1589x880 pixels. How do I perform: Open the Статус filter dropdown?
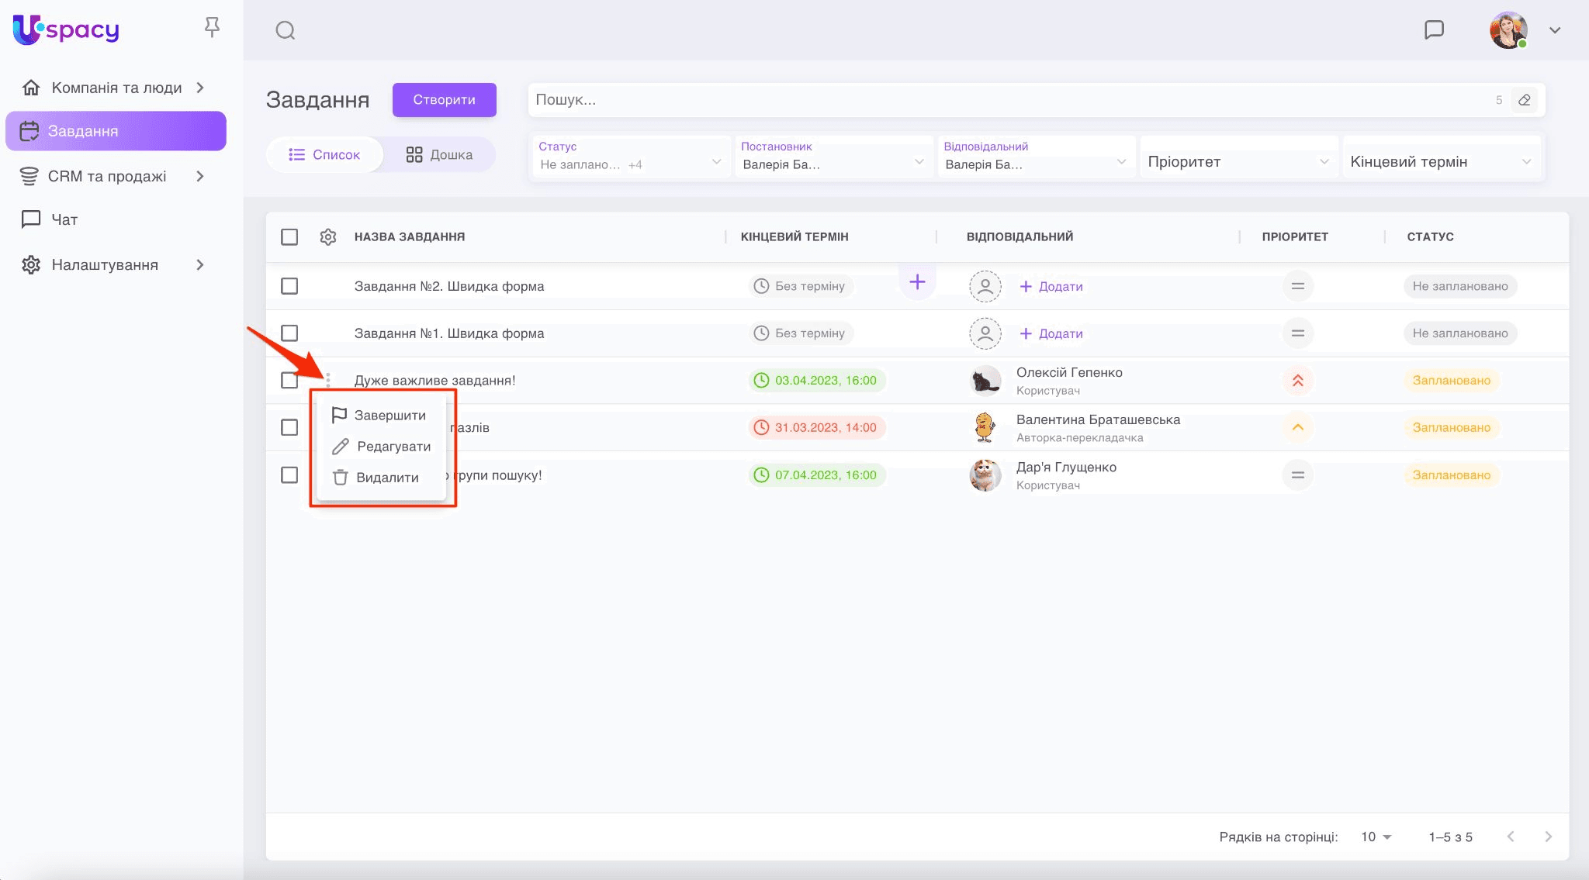click(630, 157)
